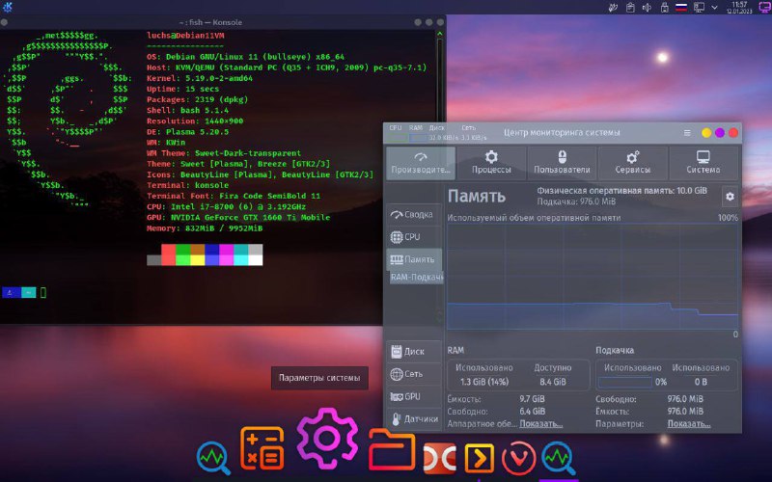This screenshot has height=482, width=772.
Task: Open the clock showing 11:57
Action: tap(739, 7)
